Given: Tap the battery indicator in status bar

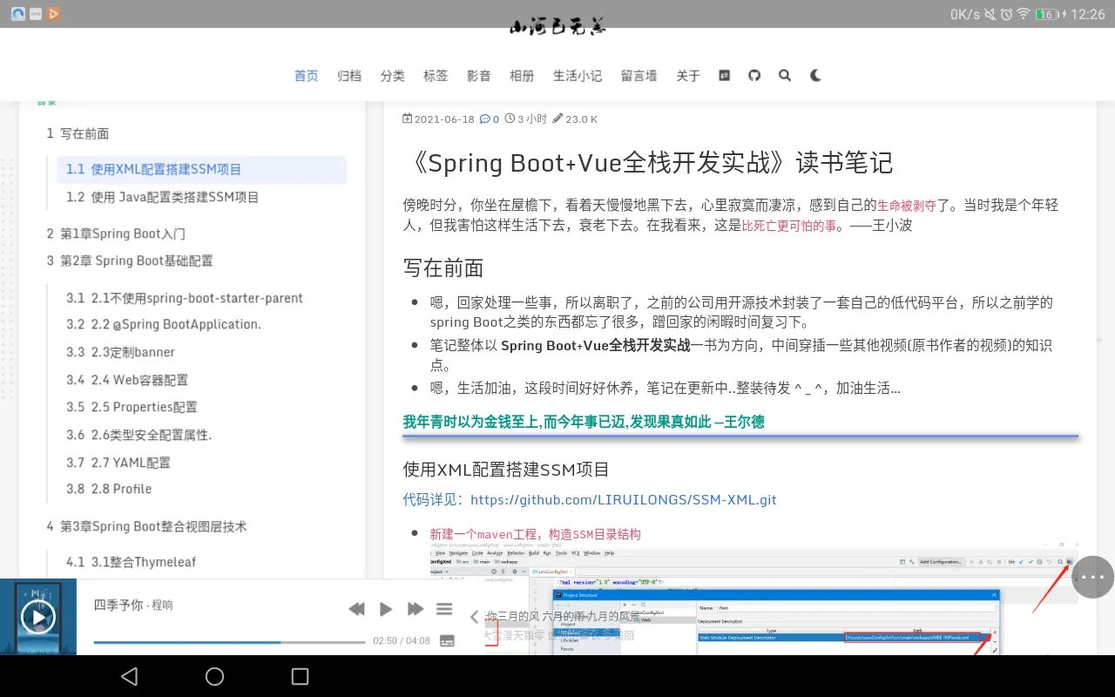Looking at the screenshot, I should [x=1048, y=14].
